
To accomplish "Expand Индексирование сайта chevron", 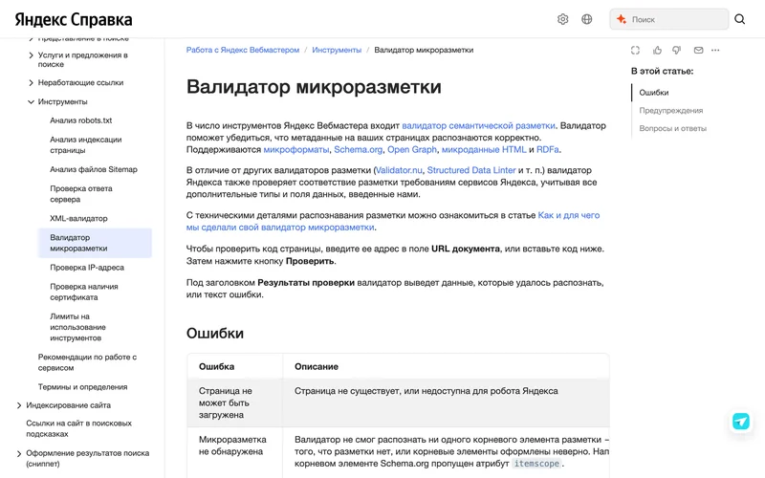I will [x=19, y=405].
